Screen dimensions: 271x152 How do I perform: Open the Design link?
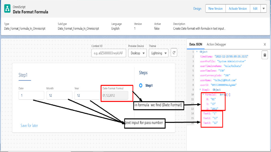coord(197,9)
